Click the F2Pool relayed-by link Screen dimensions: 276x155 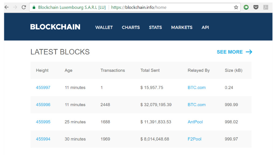coord(195,139)
